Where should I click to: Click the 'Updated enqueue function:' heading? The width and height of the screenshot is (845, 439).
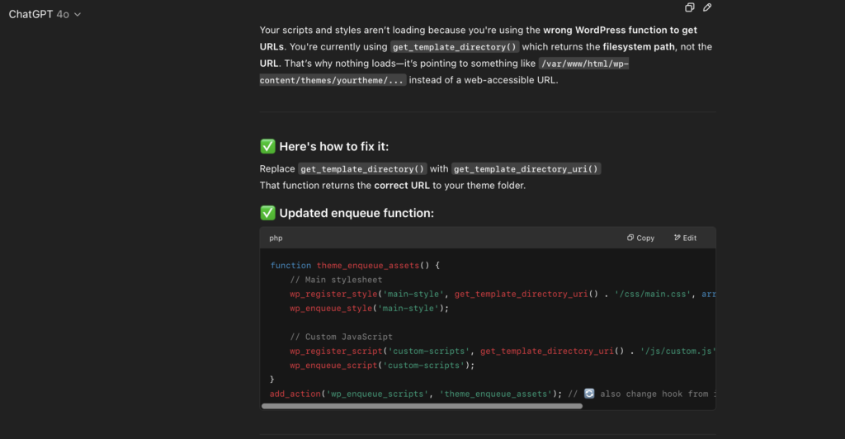(x=356, y=213)
